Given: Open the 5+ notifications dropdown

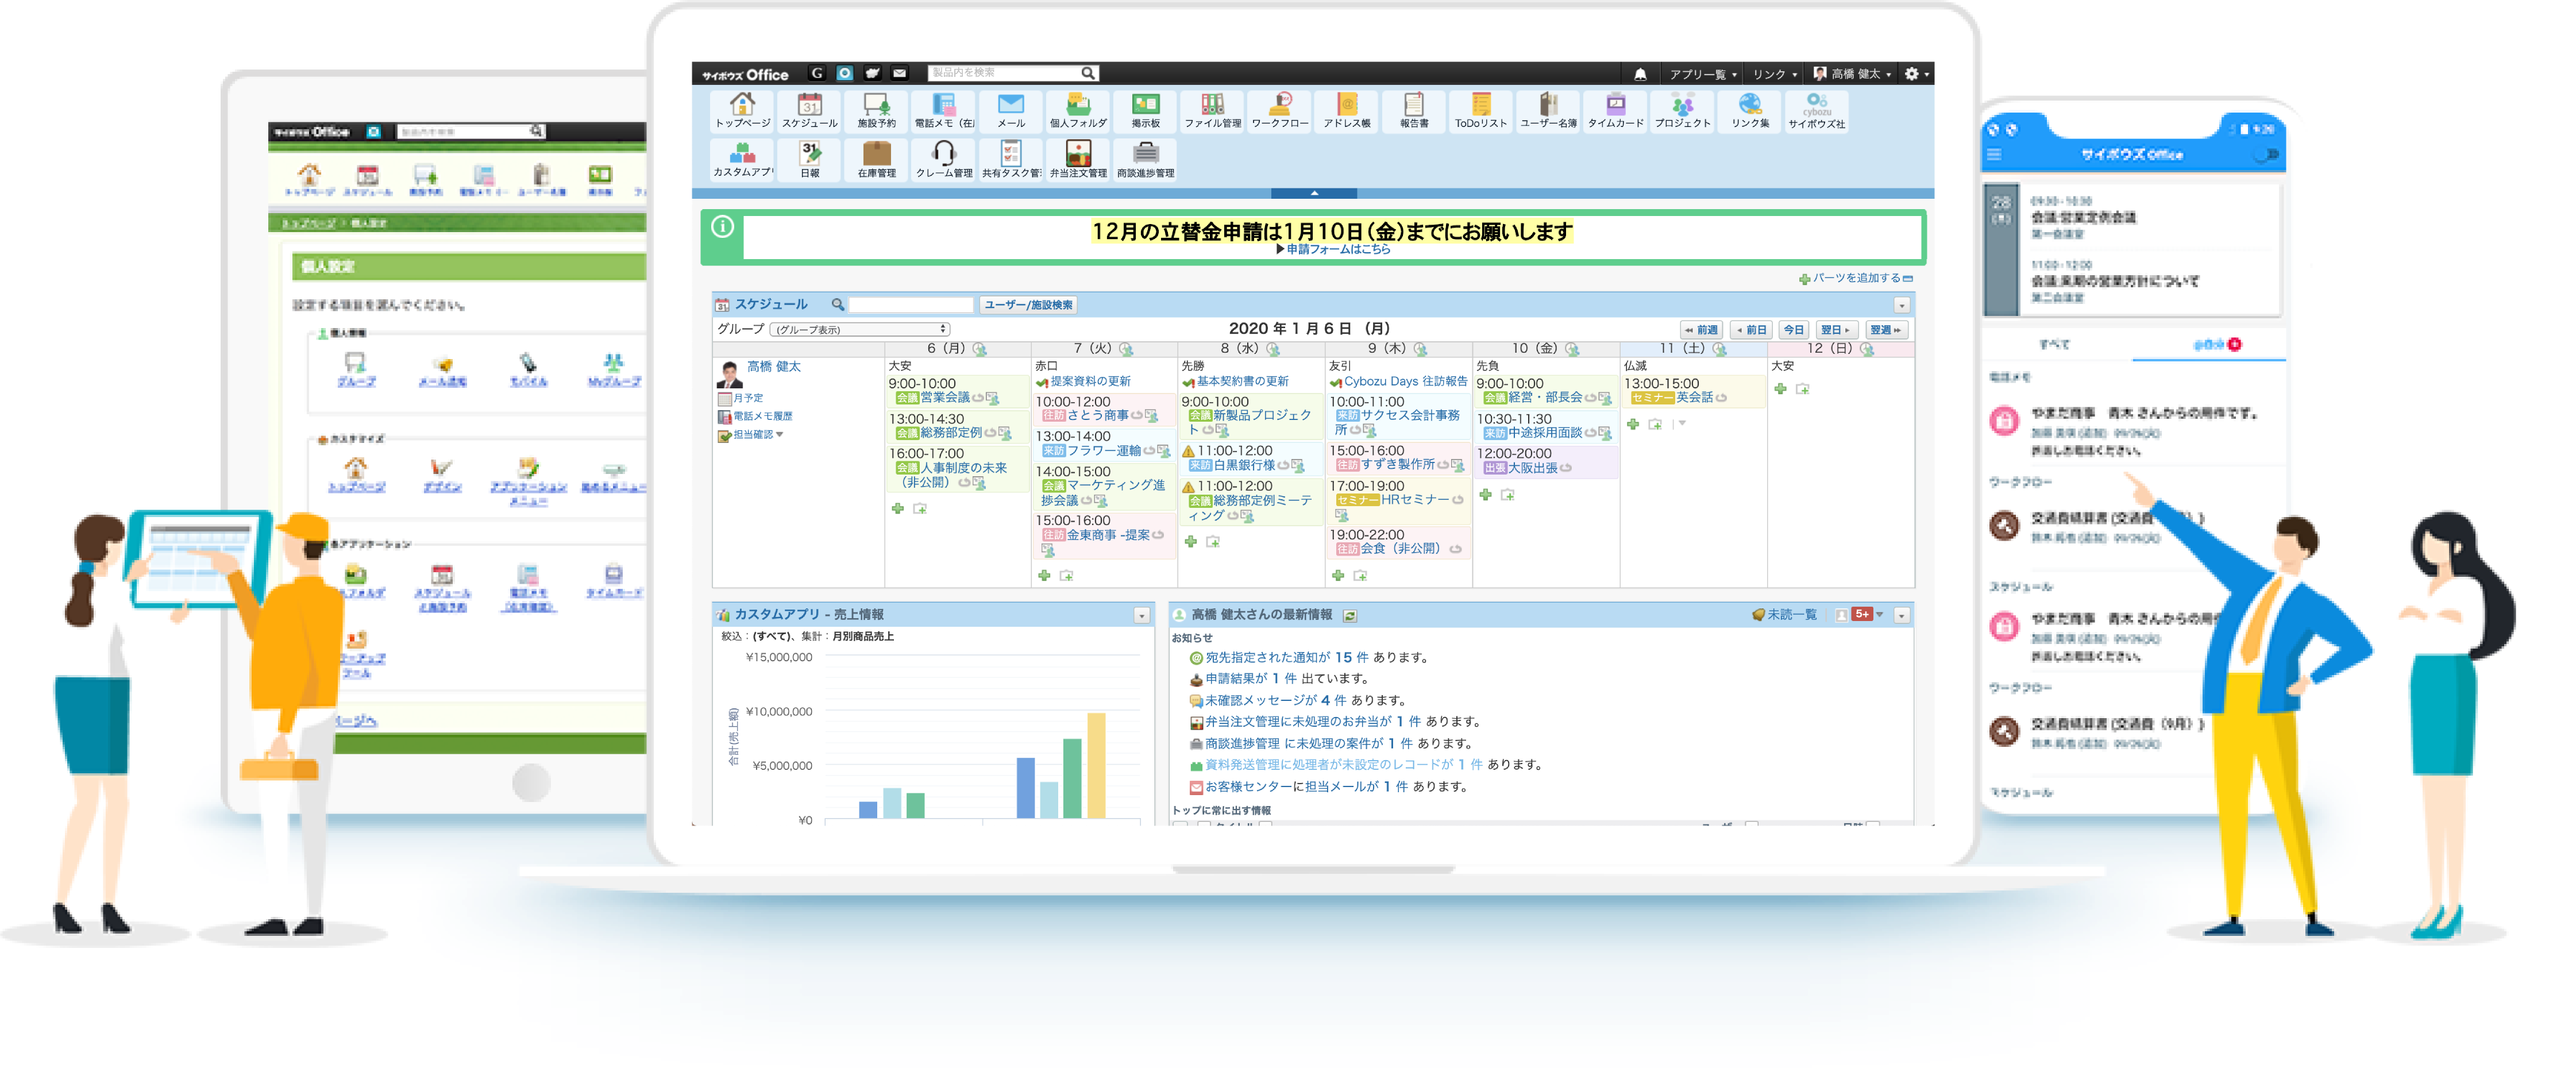Looking at the screenshot, I should (x=1867, y=614).
